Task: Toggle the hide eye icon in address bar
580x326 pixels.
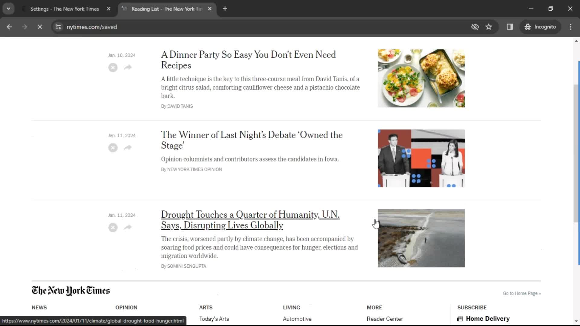Action: click(x=475, y=27)
